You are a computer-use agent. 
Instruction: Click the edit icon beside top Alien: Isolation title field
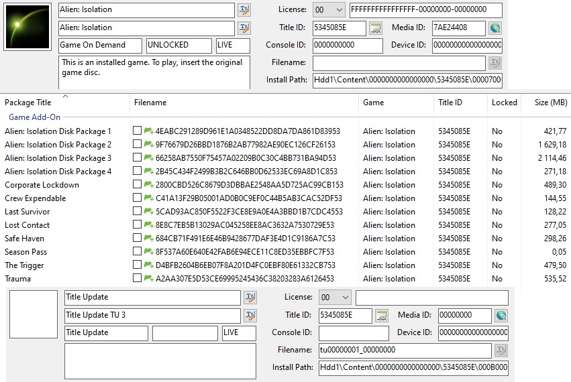click(244, 10)
